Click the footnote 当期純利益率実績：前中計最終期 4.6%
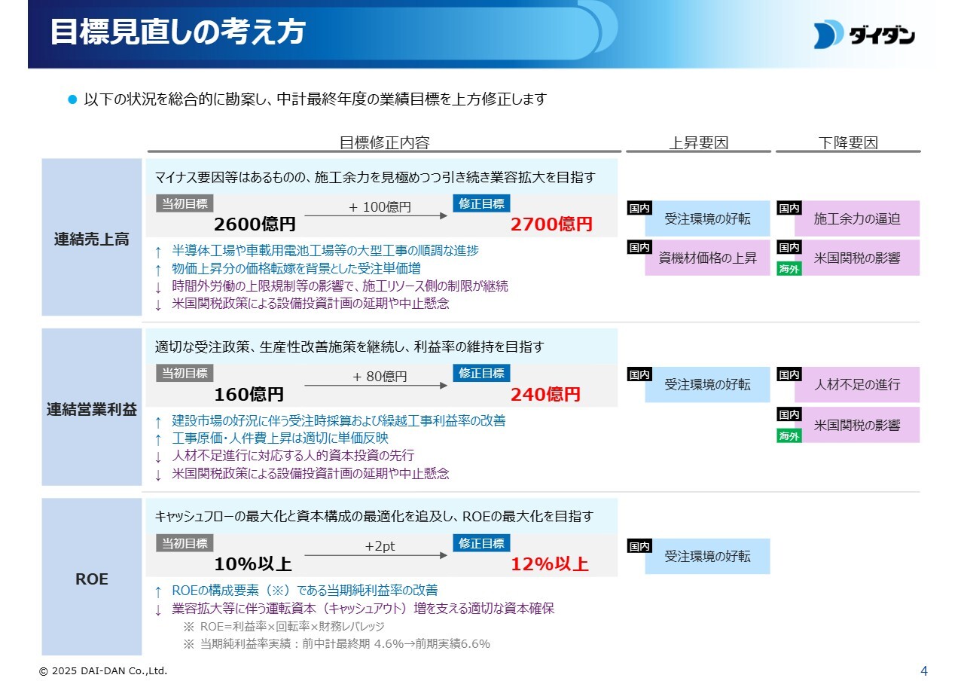The height and width of the screenshot is (681, 964). [345, 644]
